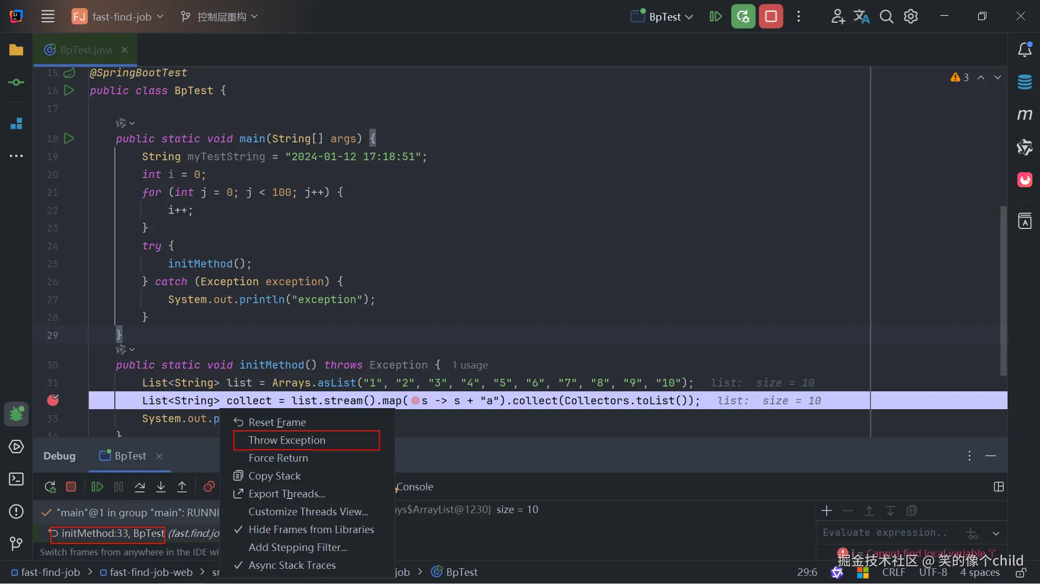Show the Notifications bell panel
This screenshot has height=584, width=1040.
pos(1025,50)
